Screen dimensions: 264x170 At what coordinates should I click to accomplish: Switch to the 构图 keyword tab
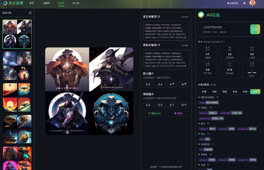tap(245, 91)
